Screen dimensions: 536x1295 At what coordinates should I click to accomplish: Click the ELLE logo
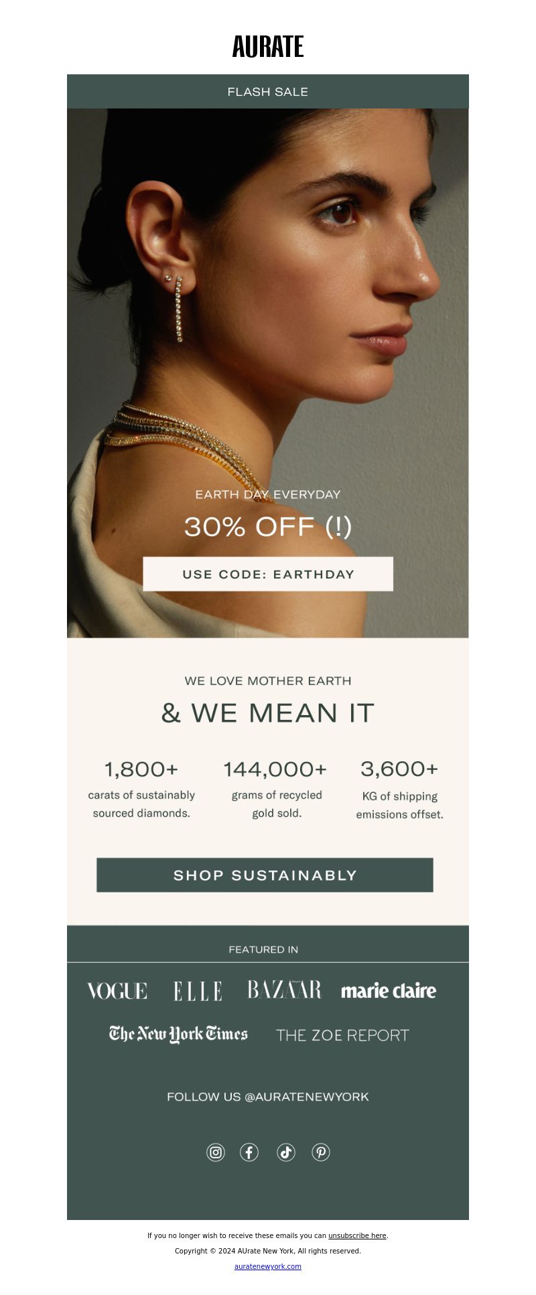coord(198,991)
